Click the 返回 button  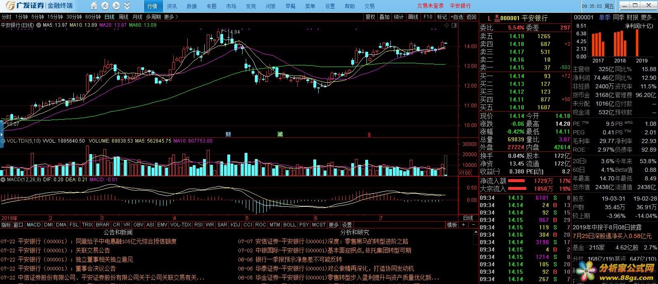point(471,17)
